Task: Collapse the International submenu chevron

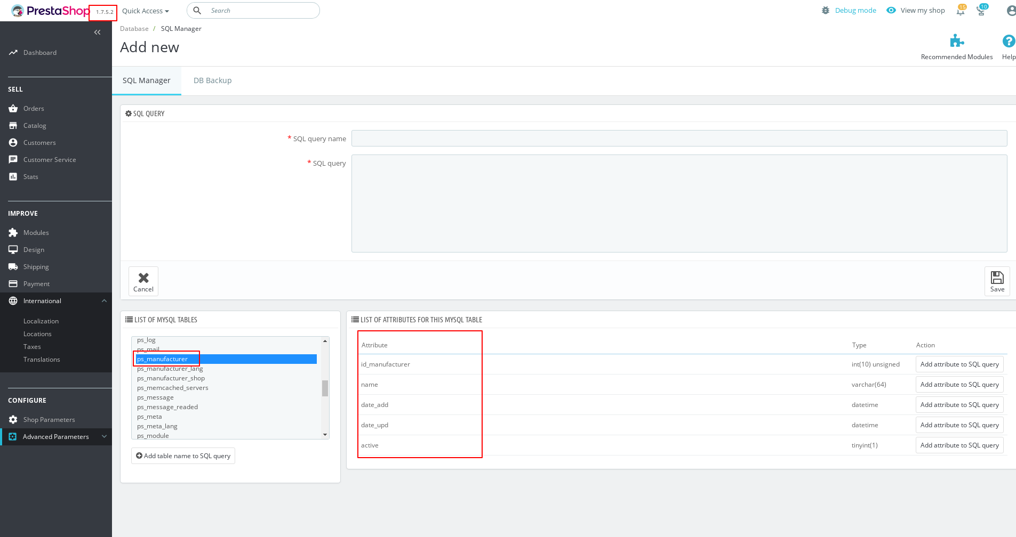Action: point(104,301)
